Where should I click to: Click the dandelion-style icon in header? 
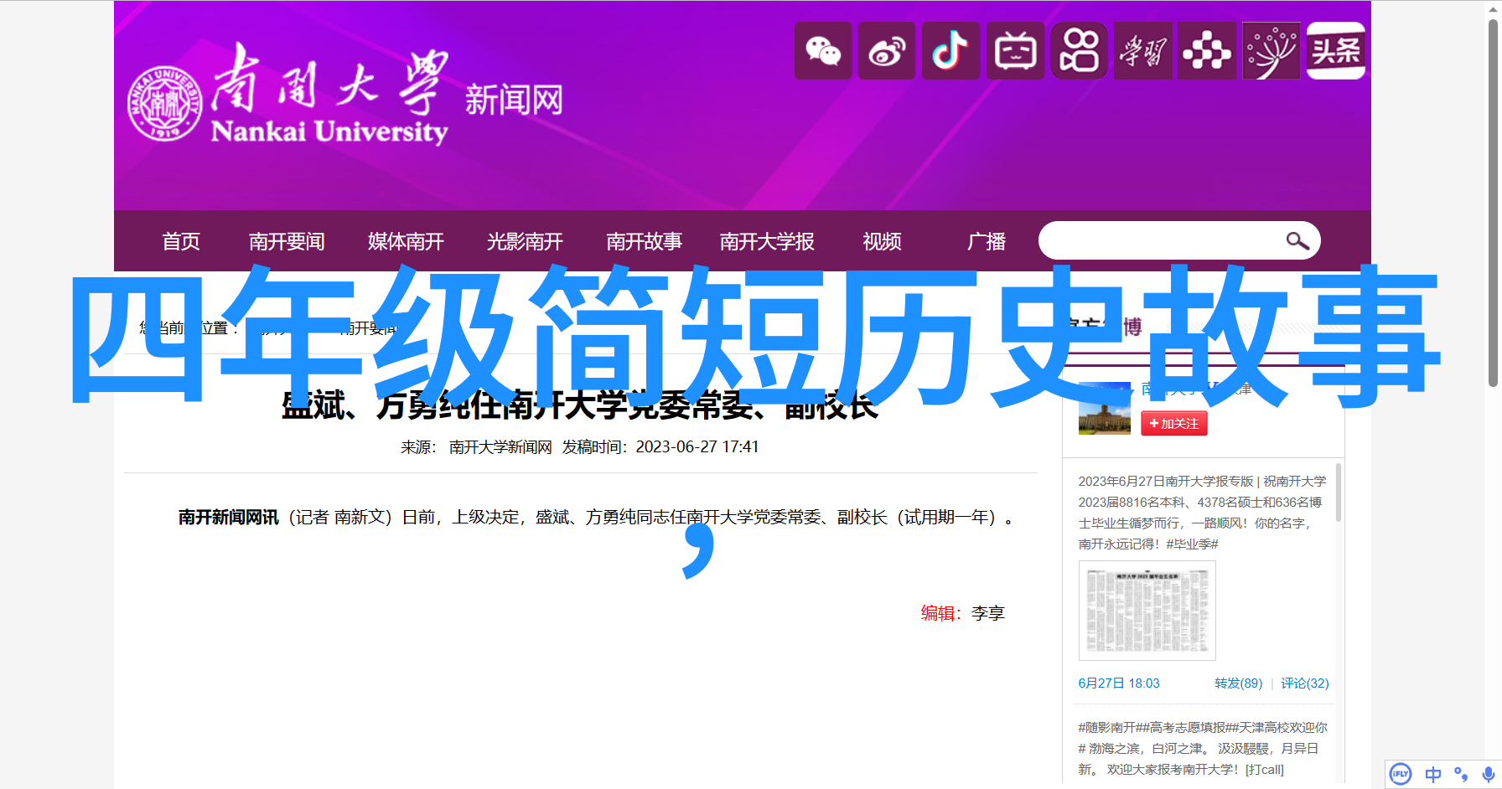(1272, 52)
